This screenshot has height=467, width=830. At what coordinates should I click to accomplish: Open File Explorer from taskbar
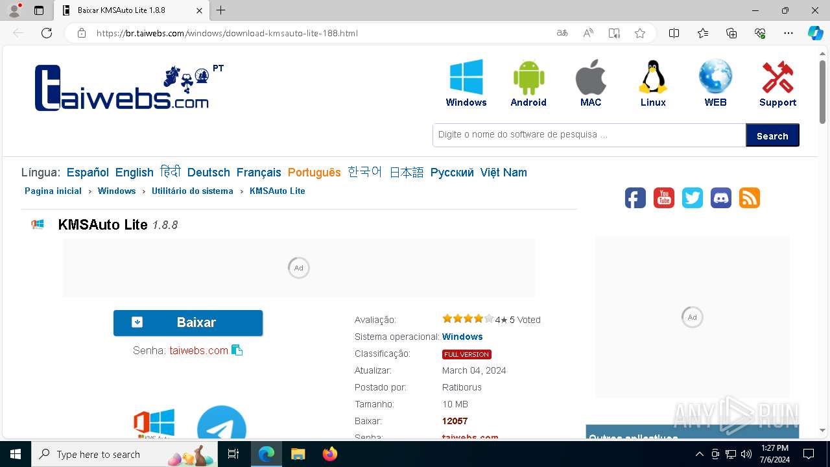(x=298, y=454)
